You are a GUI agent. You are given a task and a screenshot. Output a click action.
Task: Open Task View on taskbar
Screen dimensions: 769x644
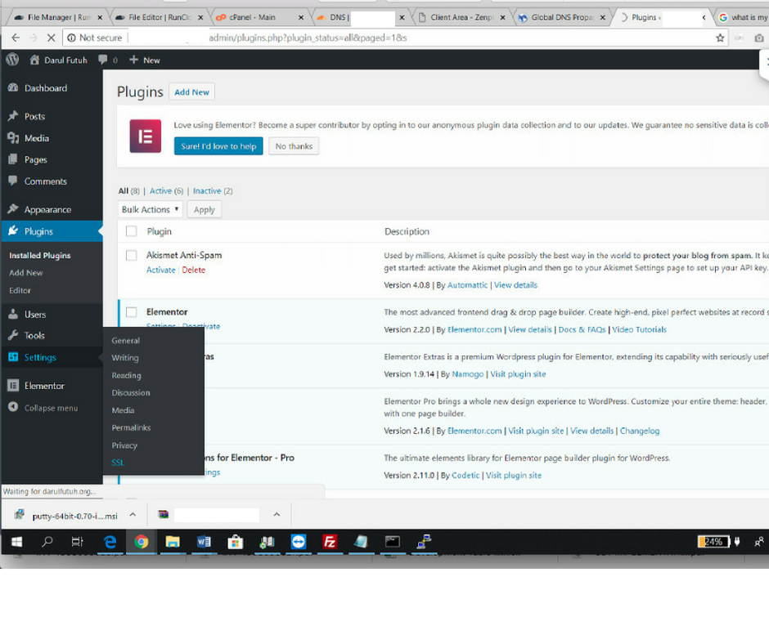pos(78,542)
